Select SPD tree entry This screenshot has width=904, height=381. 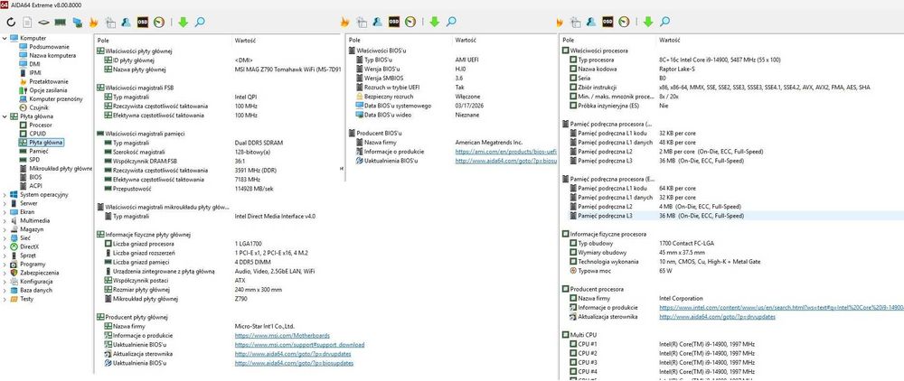[x=34, y=160]
